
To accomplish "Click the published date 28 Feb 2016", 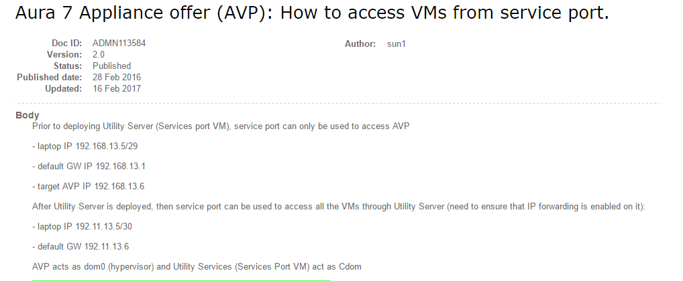I will click(x=117, y=78).
